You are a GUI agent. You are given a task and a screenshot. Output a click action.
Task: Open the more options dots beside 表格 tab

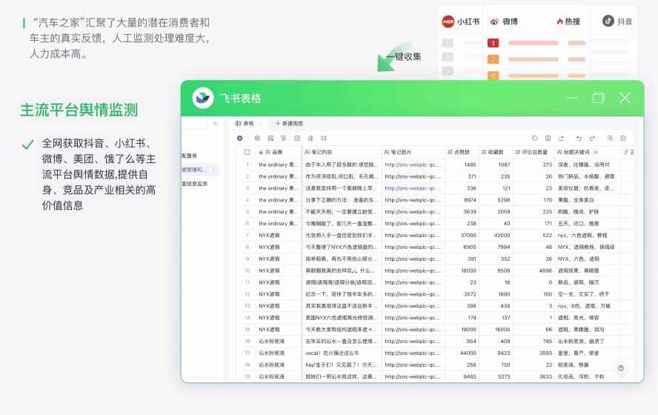(261, 123)
